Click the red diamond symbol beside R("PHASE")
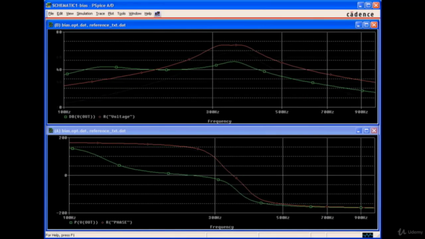Image resolution: width=425 pixels, height=239 pixels. pos(102,222)
